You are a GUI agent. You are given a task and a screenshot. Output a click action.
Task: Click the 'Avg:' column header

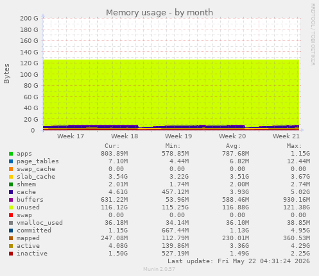coord(234,146)
